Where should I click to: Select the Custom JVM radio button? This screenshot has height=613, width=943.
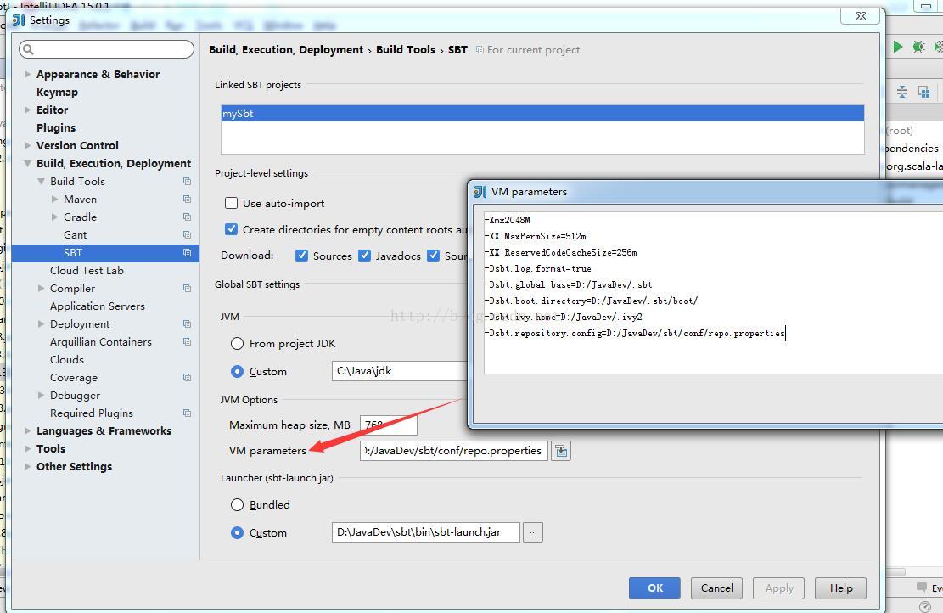click(x=237, y=372)
